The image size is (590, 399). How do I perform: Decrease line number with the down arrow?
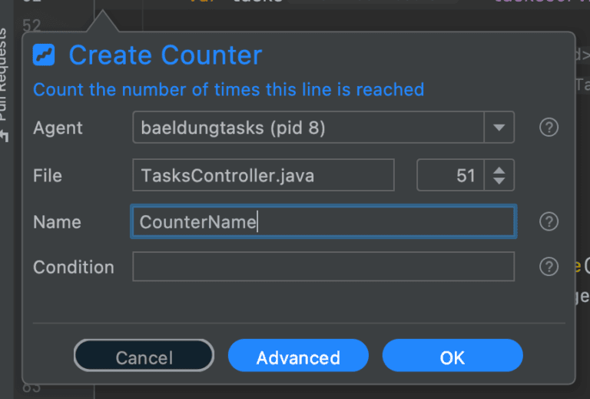pos(499,181)
